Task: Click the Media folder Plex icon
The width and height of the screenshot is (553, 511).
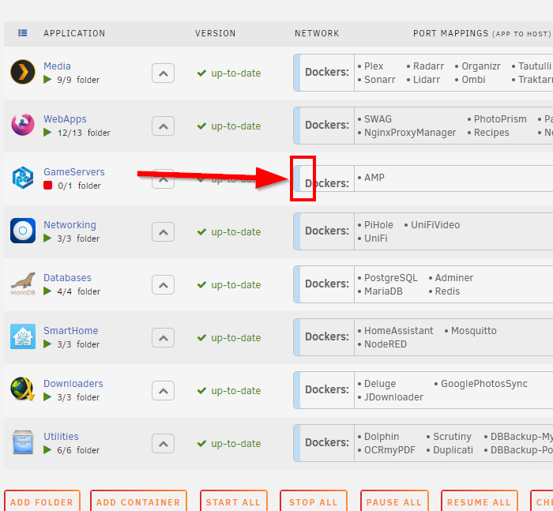Action: pyautogui.click(x=23, y=72)
